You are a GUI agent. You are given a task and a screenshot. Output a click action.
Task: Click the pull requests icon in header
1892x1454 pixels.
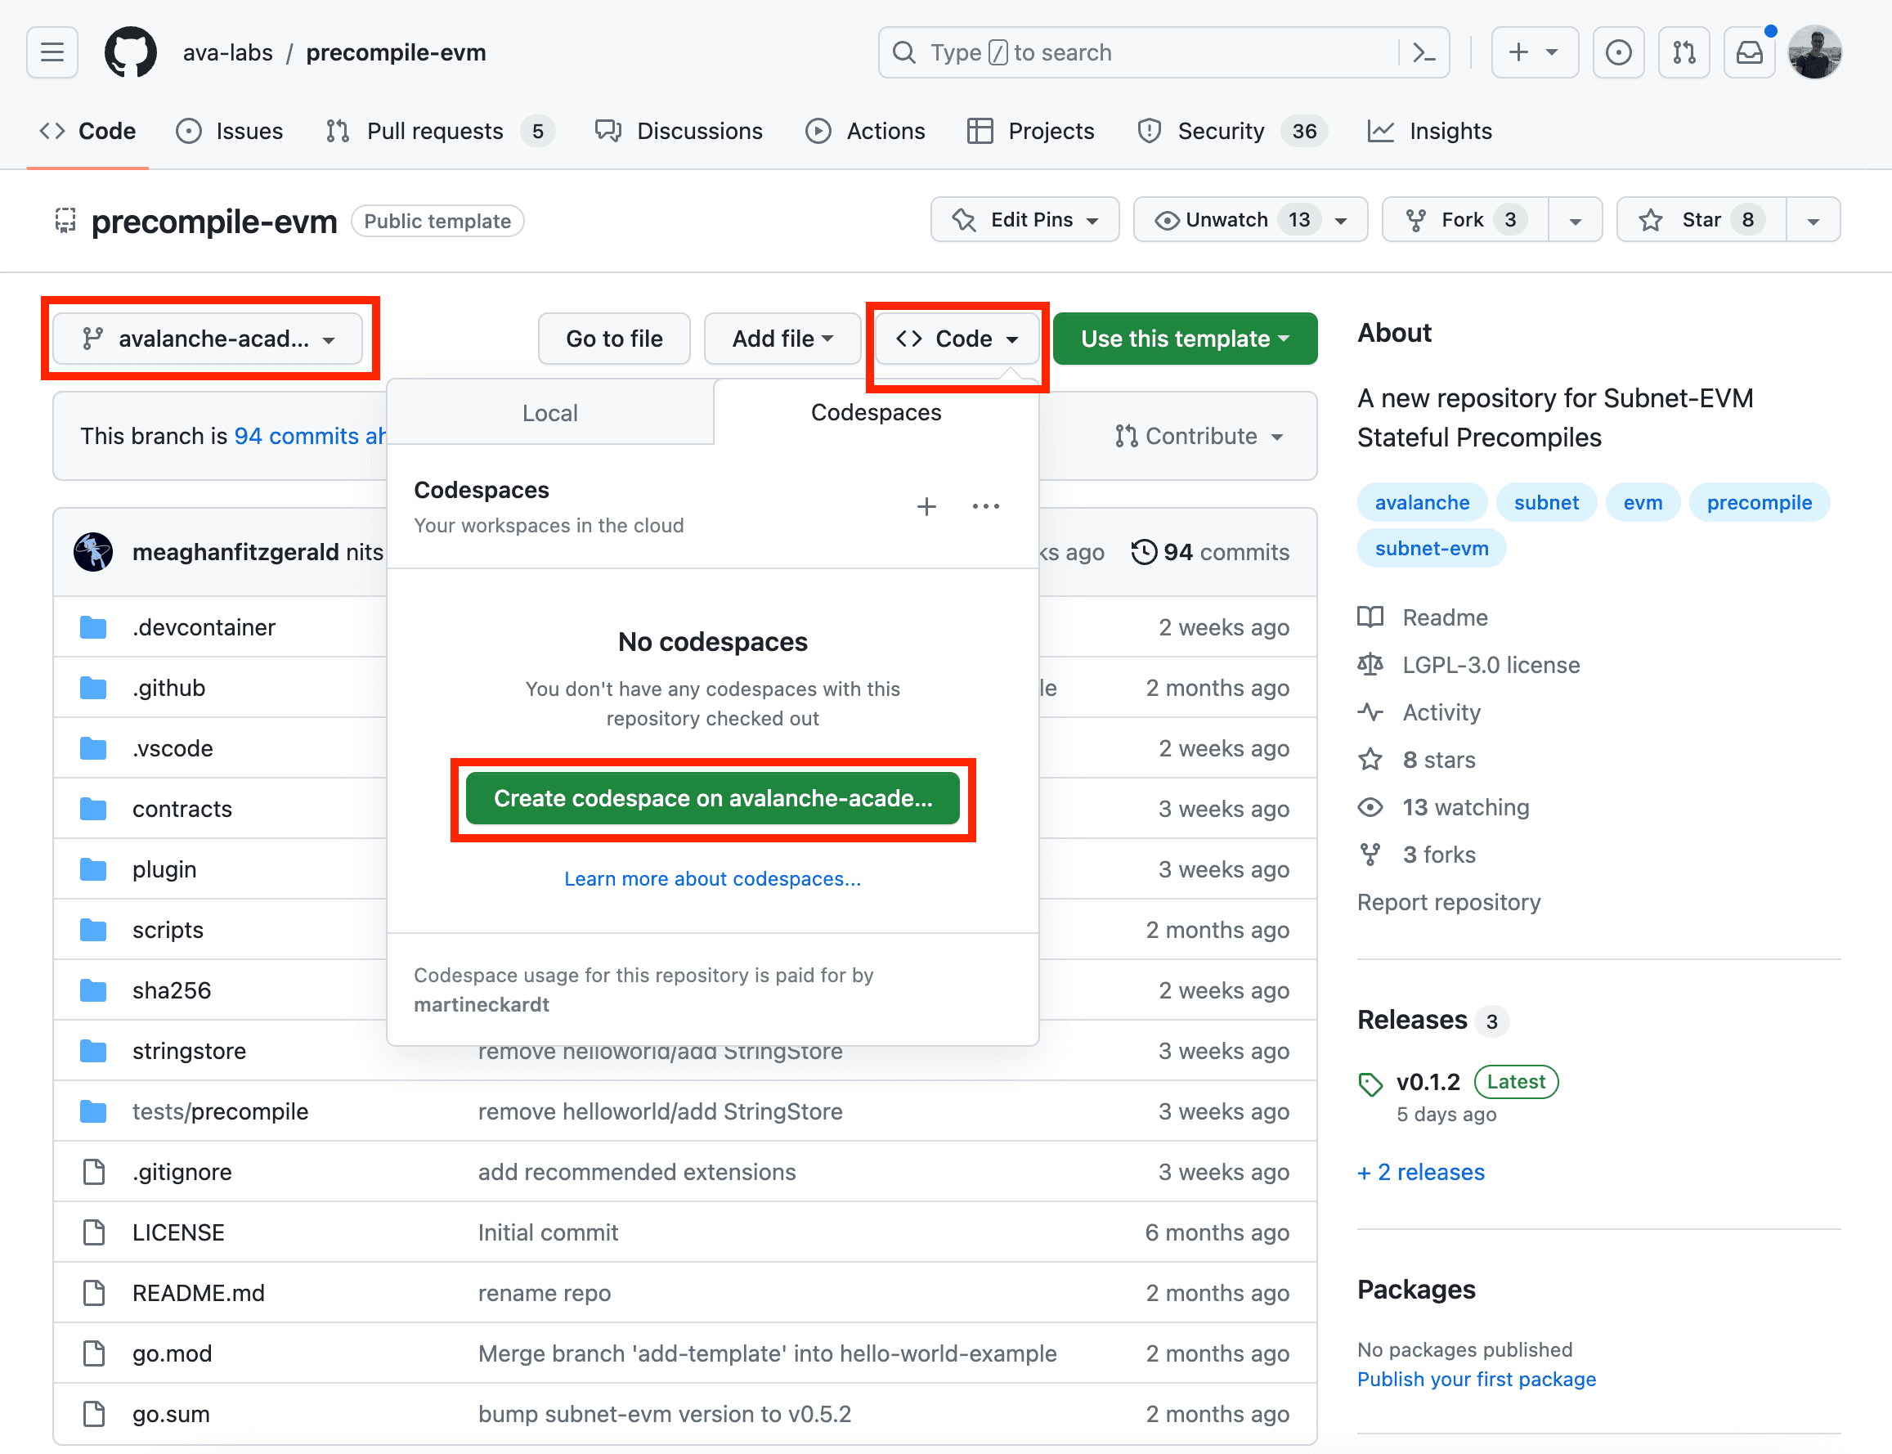(x=1684, y=53)
